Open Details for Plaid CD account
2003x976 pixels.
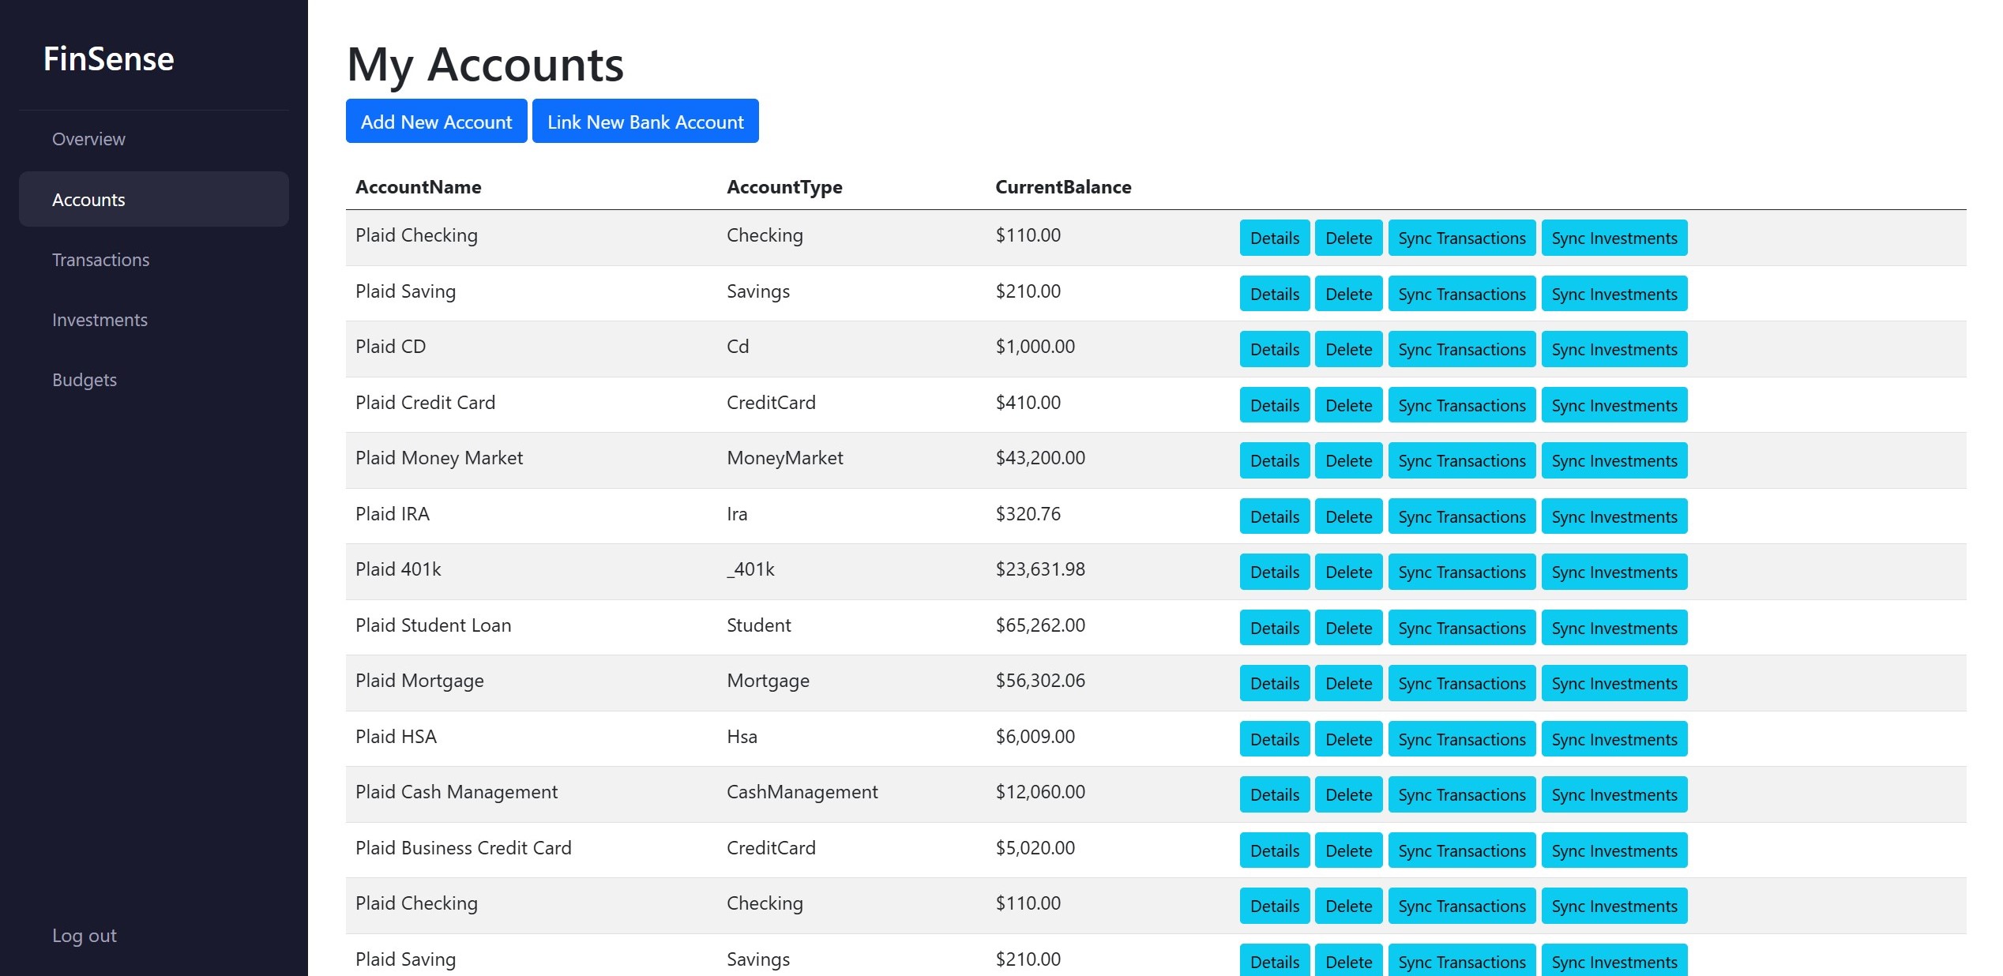pos(1274,350)
